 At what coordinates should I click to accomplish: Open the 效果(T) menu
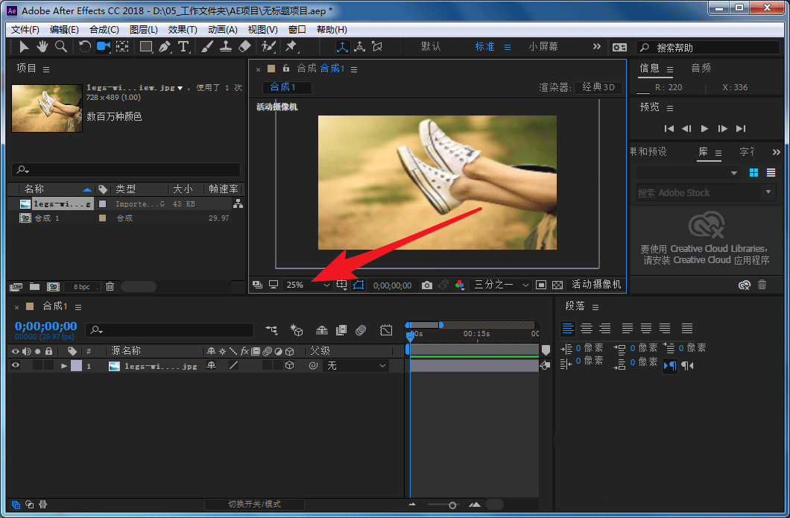[183, 30]
